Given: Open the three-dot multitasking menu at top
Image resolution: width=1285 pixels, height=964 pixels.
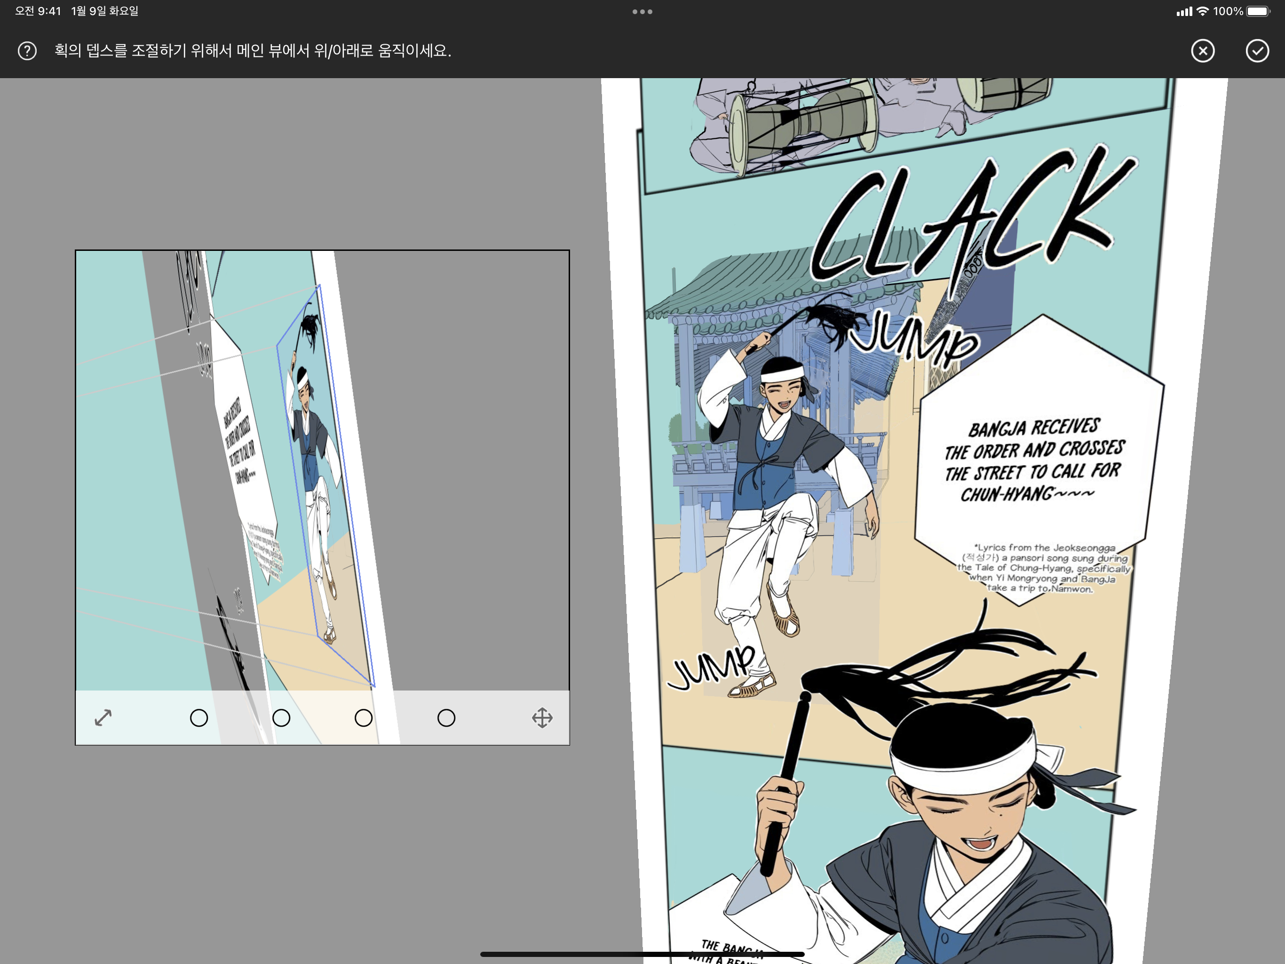Looking at the screenshot, I should tap(642, 12).
